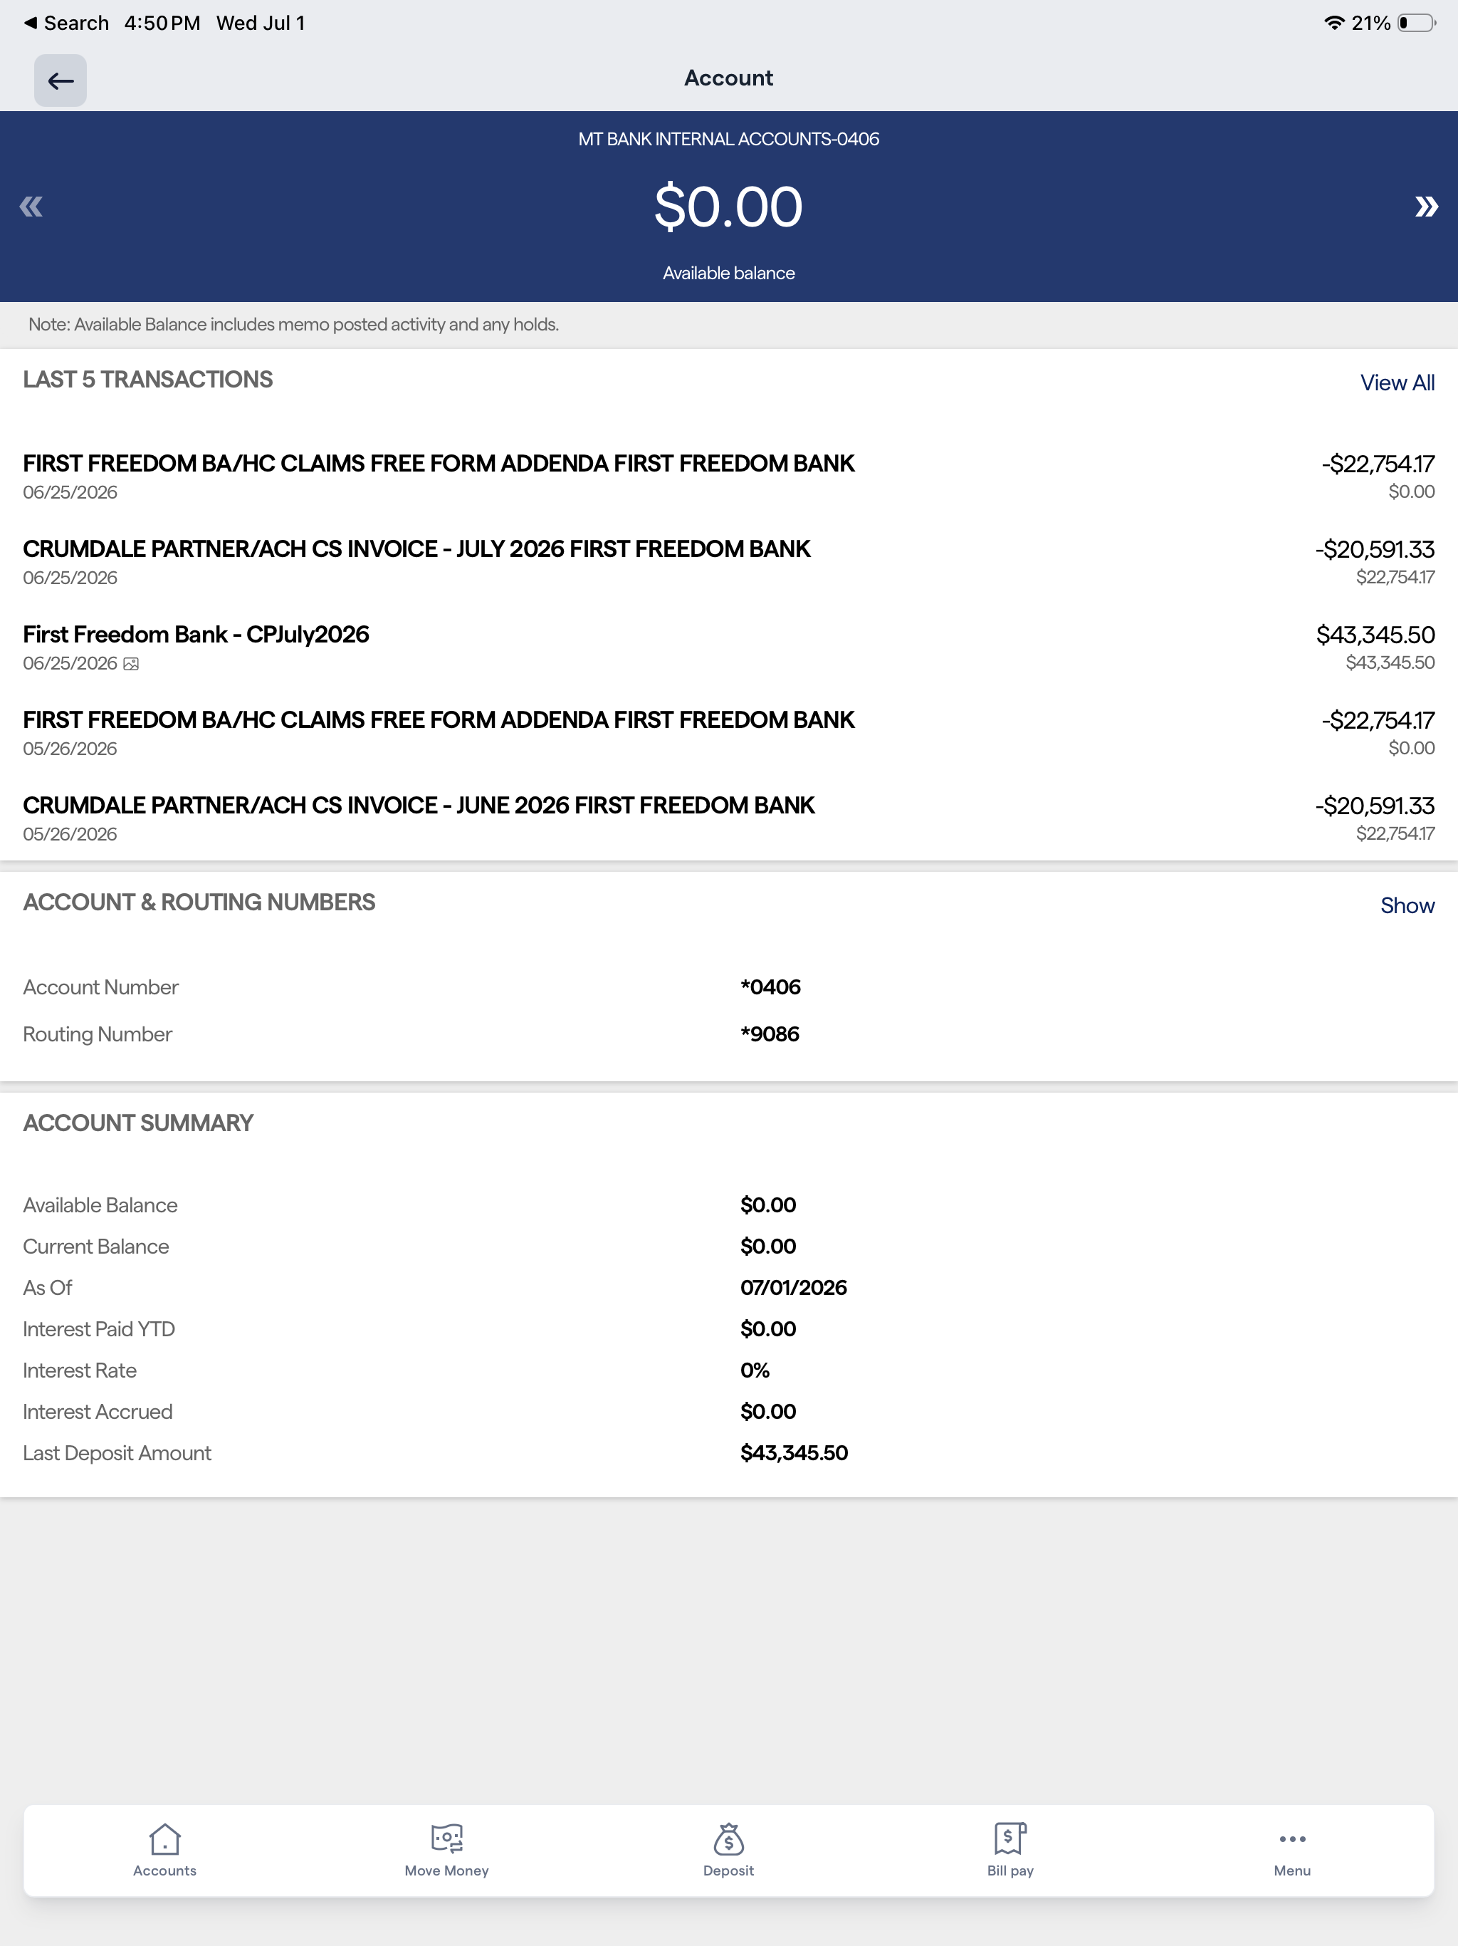Tap ACCOUNT & ROUTING NUMBERS heading
The height and width of the screenshot is (1946, 1458).
199,902
